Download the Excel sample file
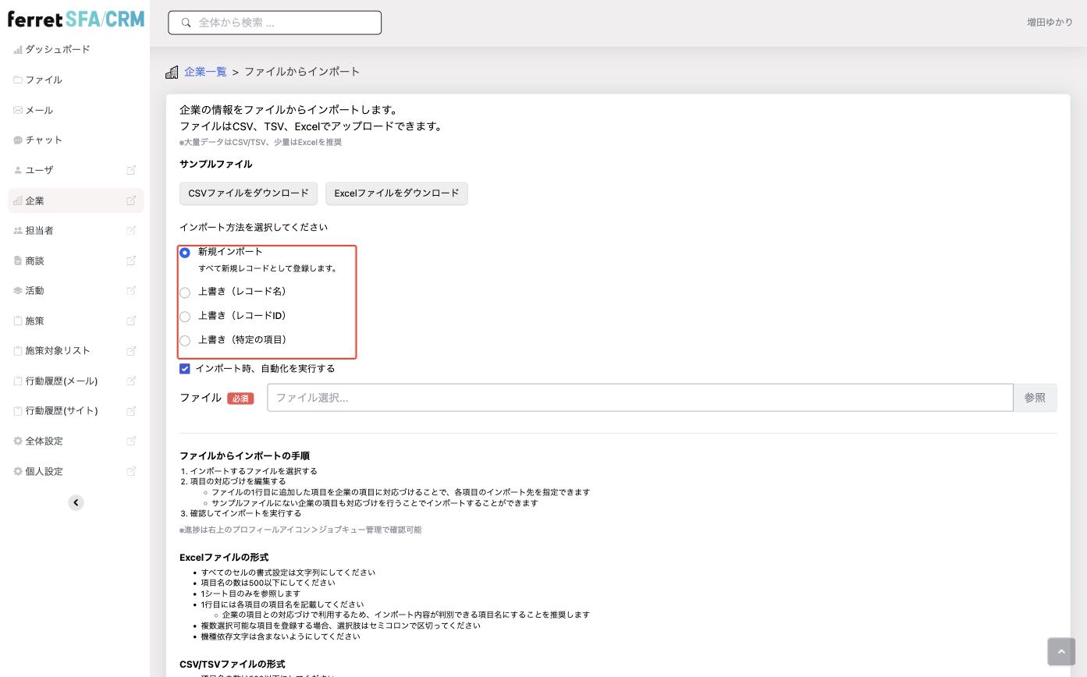1087x677 pixels. click(x=396, y=193)
